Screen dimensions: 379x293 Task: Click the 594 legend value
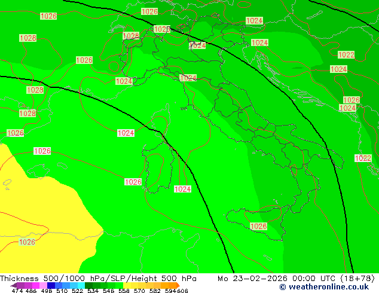(x=170, y=291)
